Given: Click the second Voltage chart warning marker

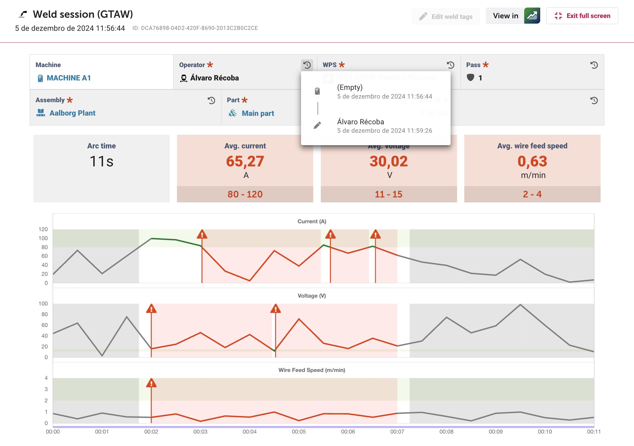Looking at the screenshot, I should tap(275, 309).
